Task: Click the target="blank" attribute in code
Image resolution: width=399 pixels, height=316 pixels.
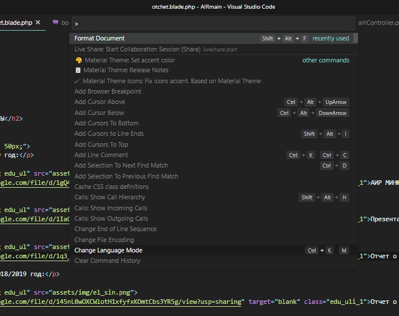Action: pyautogui.click(x=274, y=302)
